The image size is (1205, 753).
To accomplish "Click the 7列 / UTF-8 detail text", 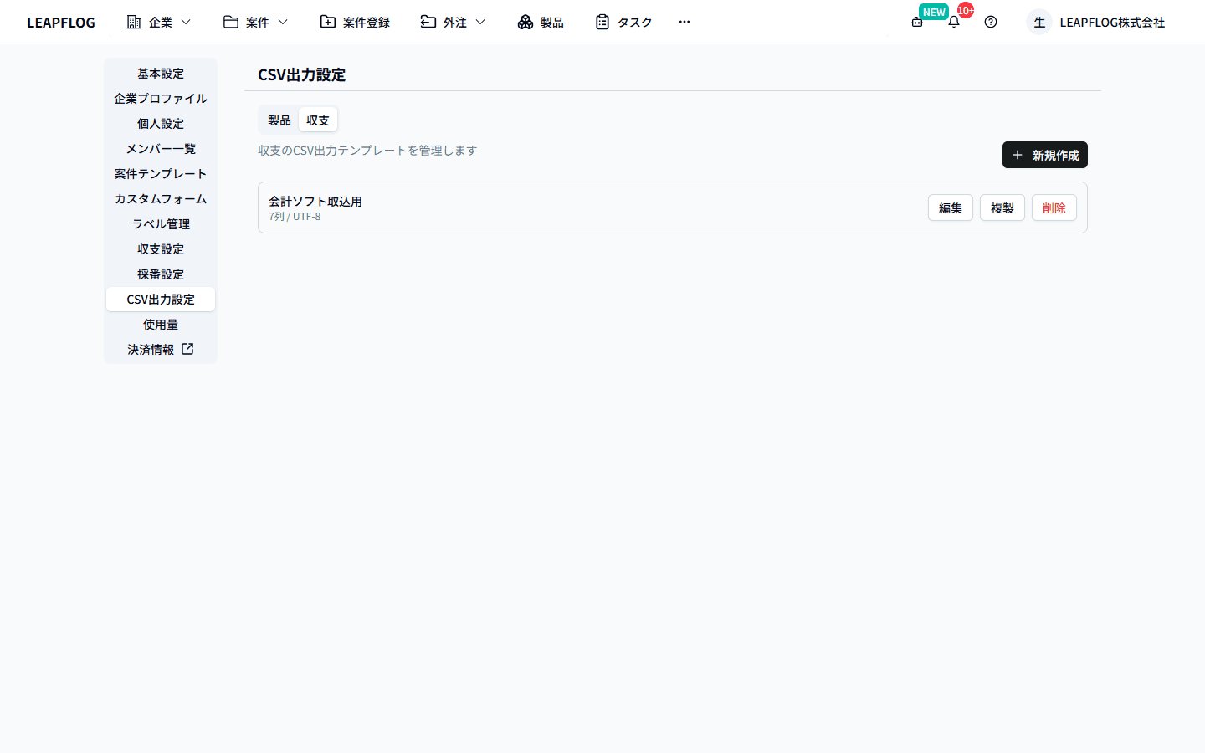I will pos(295,217).
